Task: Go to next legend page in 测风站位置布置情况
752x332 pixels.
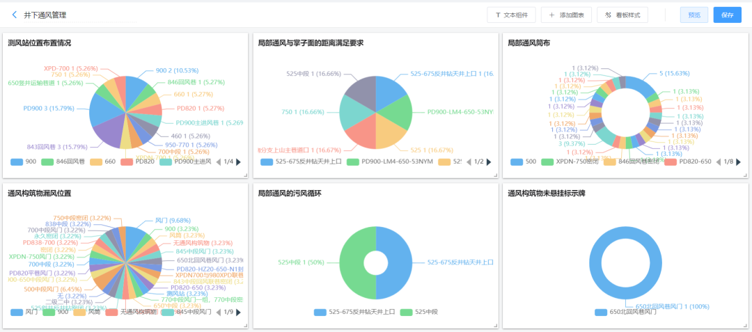Action: (239, 162)
